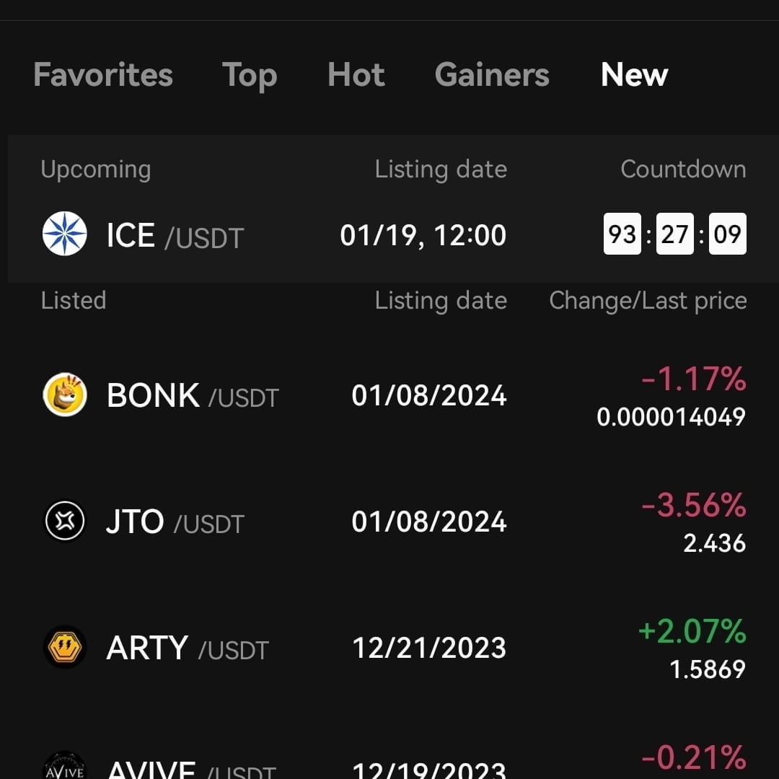Select the Change/Last price column header
The height and width of the screenshot is (779, 779).
click(x=647, y=300)
